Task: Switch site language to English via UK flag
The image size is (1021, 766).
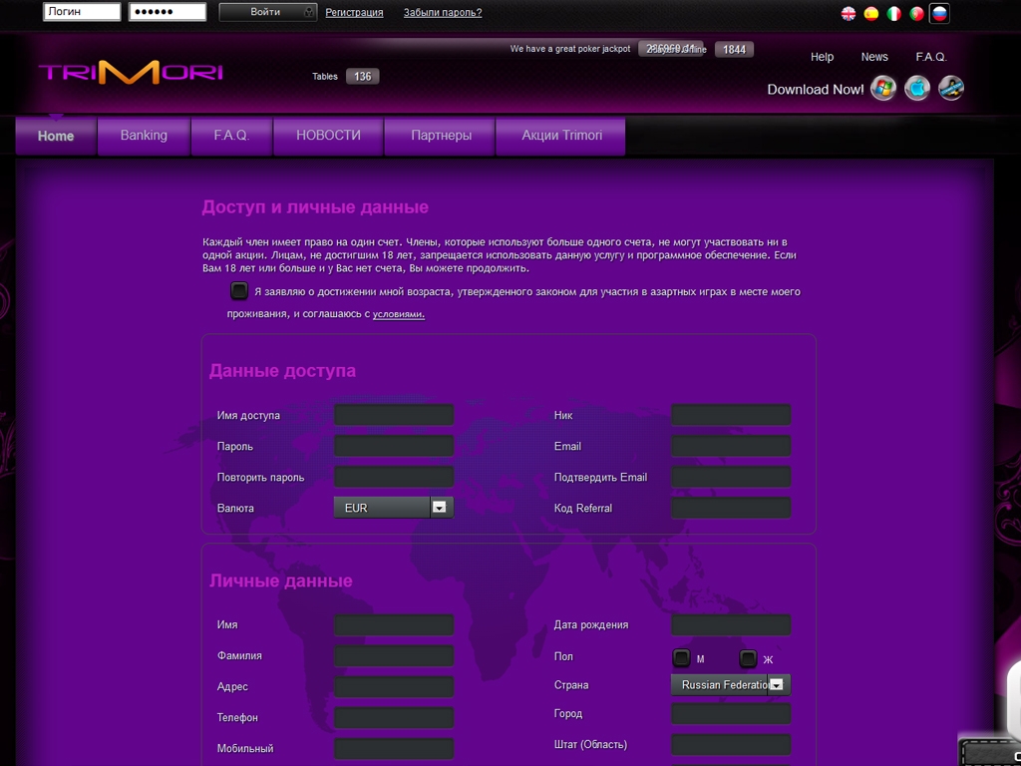Action: click(x=849, y=14)
